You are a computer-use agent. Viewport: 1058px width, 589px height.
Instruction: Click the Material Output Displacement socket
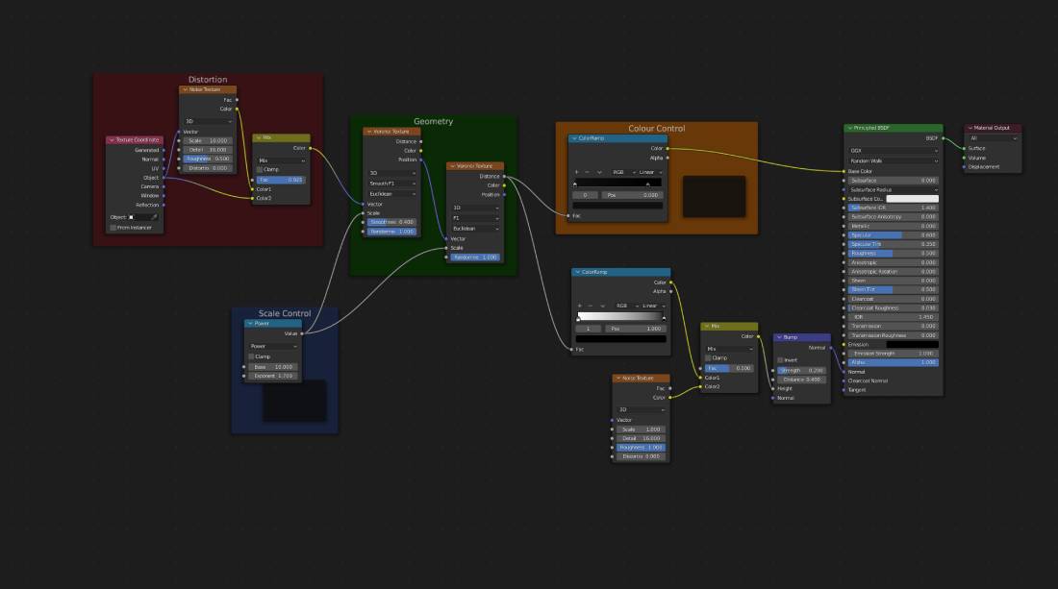964,166
